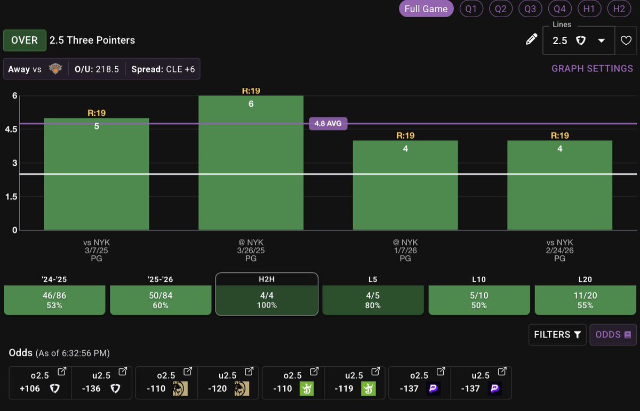
Task: Click the funnel icon in FILTERS
Action: click(577, 335)
